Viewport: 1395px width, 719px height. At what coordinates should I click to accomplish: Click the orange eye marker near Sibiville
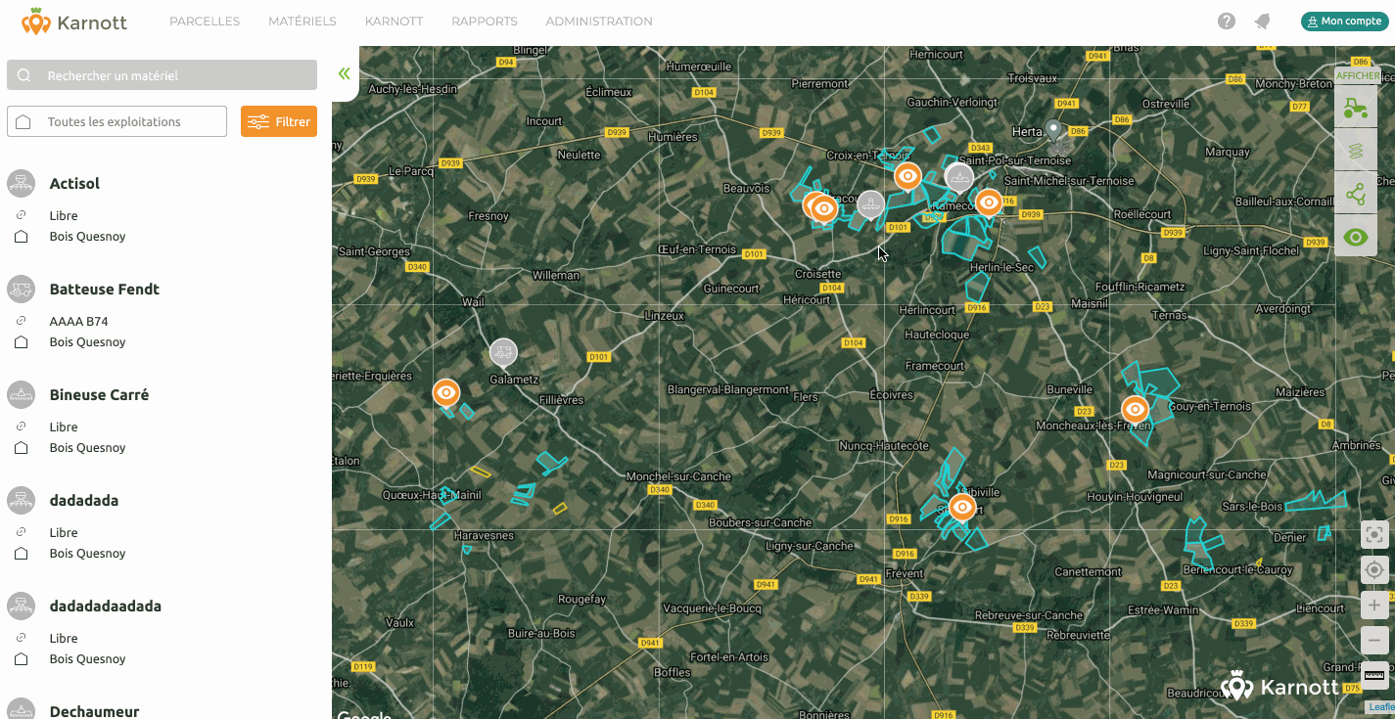(x=962, y=507)
